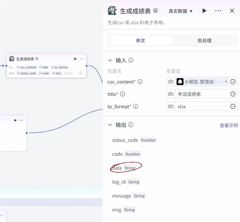Viewport: 240px width, 222px height.
Task: Open str type selector for title
Action: point(171,94)
